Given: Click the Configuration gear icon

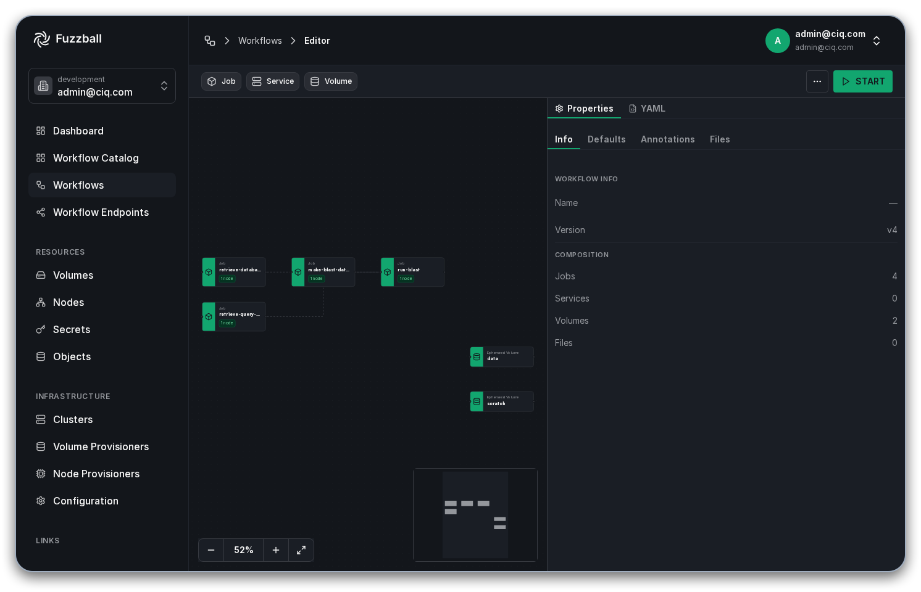Looking at the screenshot, I should click(x=41, y=501).
